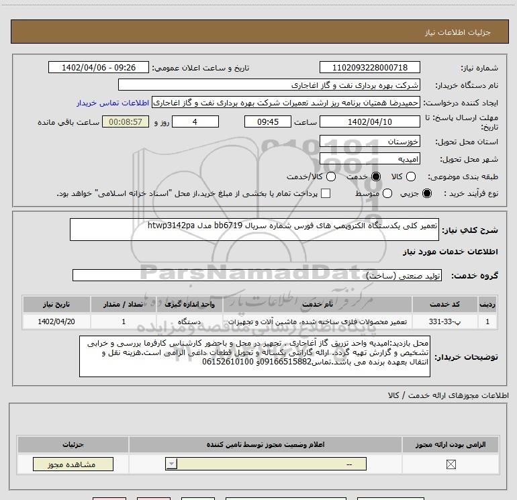Viewport: 517px width, 500px height.
Task: Click the buyer notes text area
Action: [x=254, y=356]
